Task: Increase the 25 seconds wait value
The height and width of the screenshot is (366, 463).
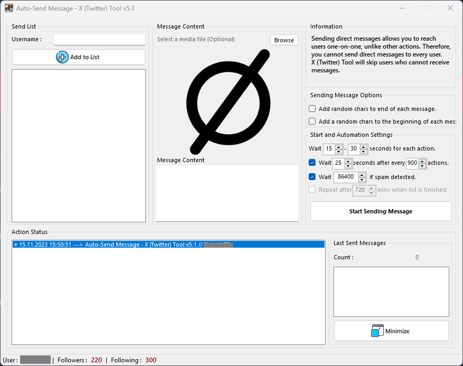Action: 348,161
